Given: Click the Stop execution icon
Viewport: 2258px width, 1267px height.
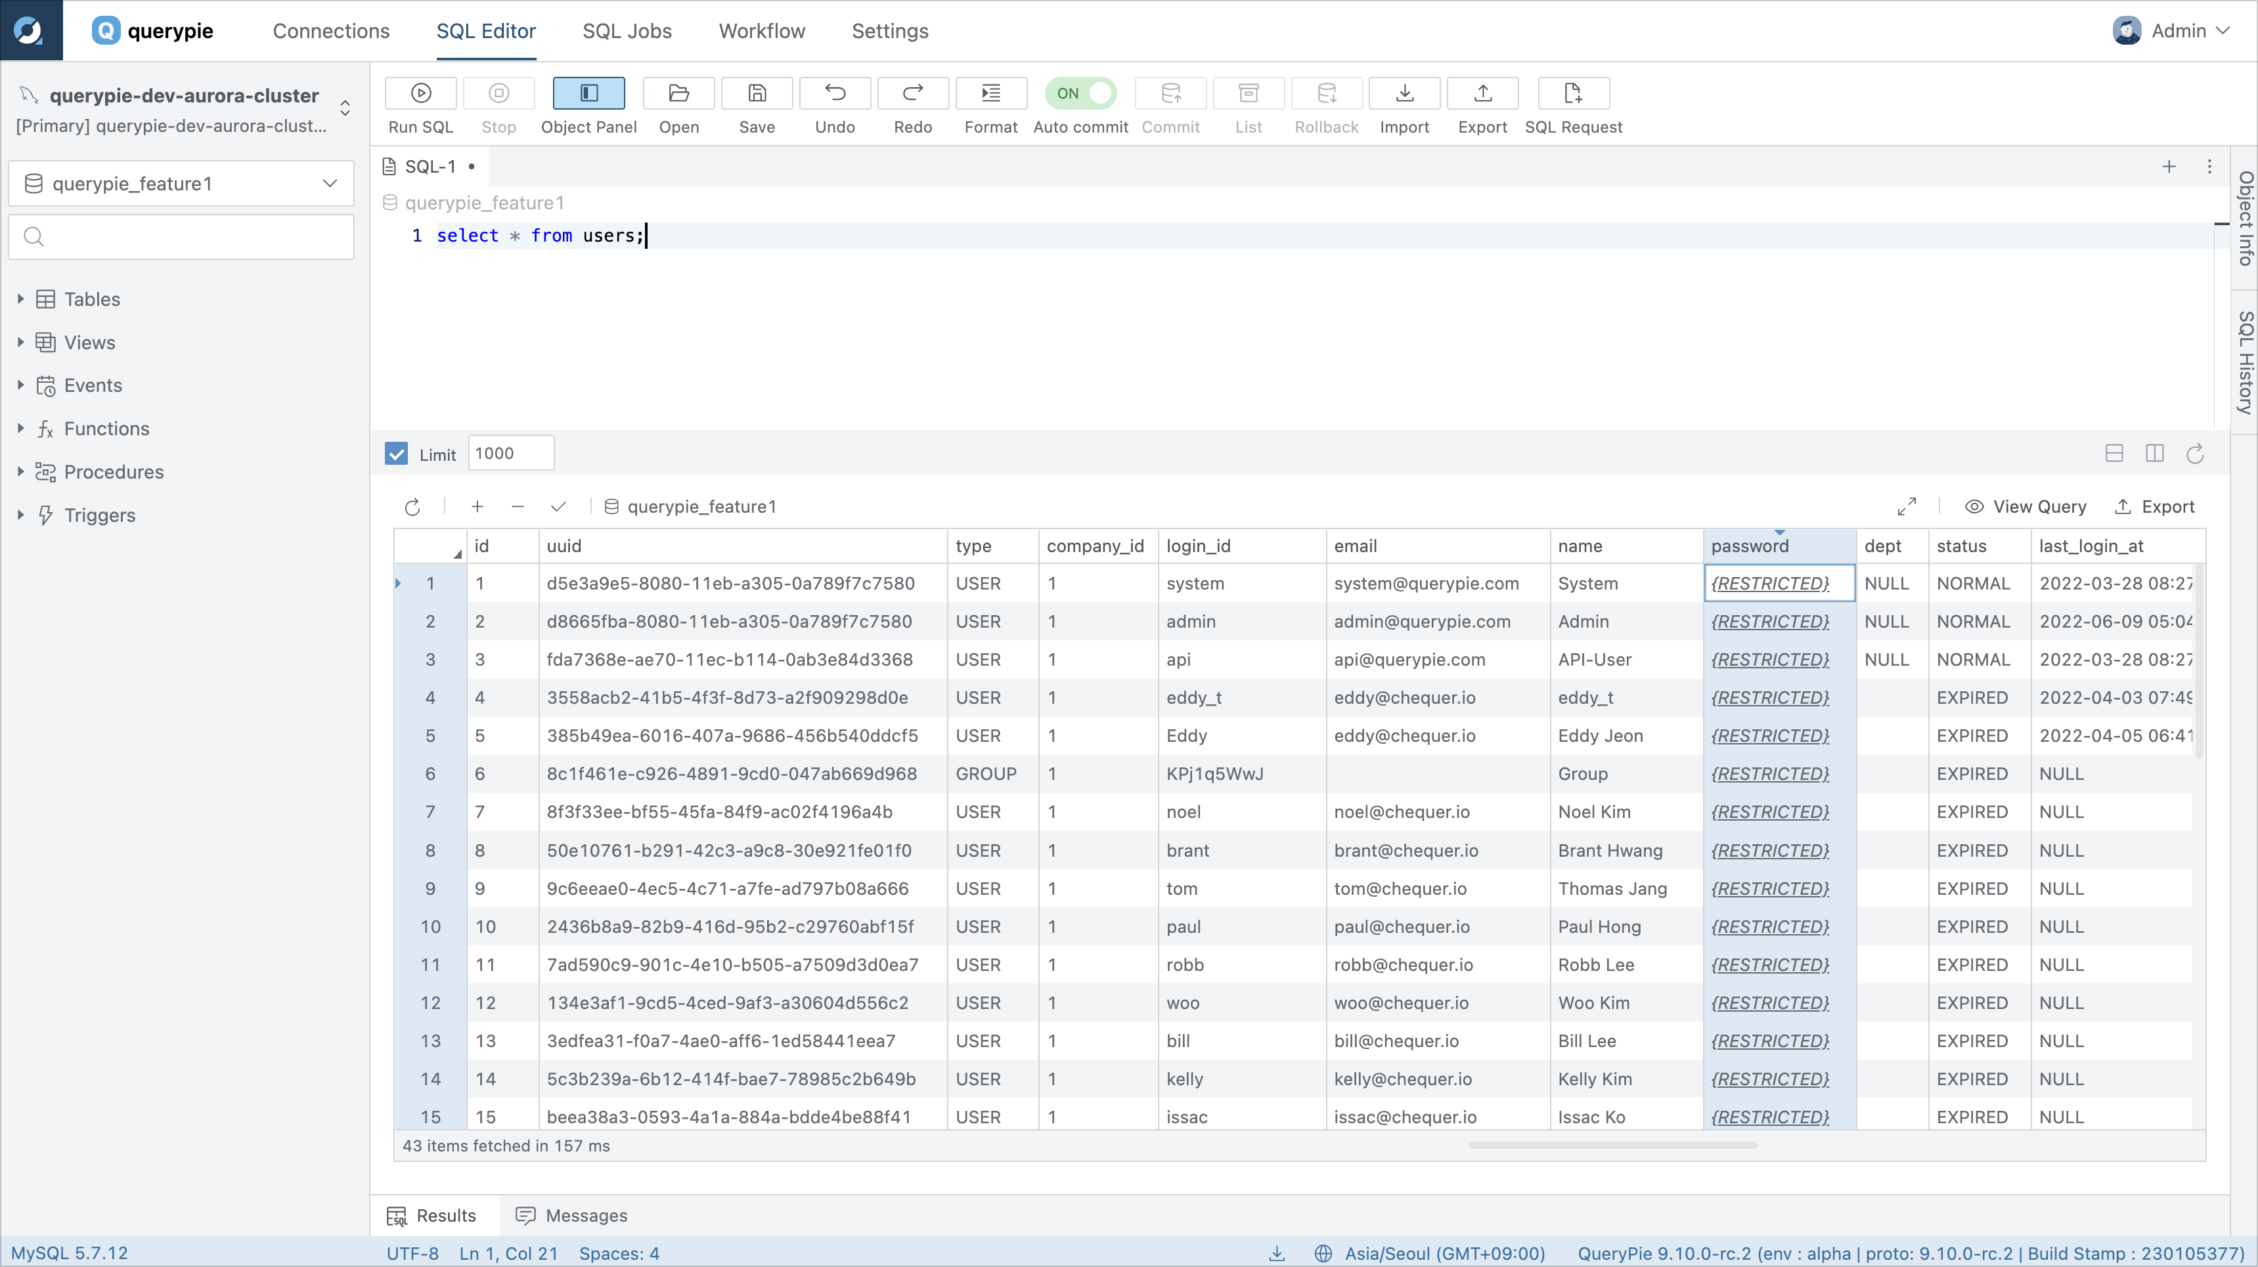Looking at the screenshot, I should pos(498,94).
